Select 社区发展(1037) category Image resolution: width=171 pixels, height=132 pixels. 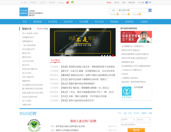coord(29,49)
